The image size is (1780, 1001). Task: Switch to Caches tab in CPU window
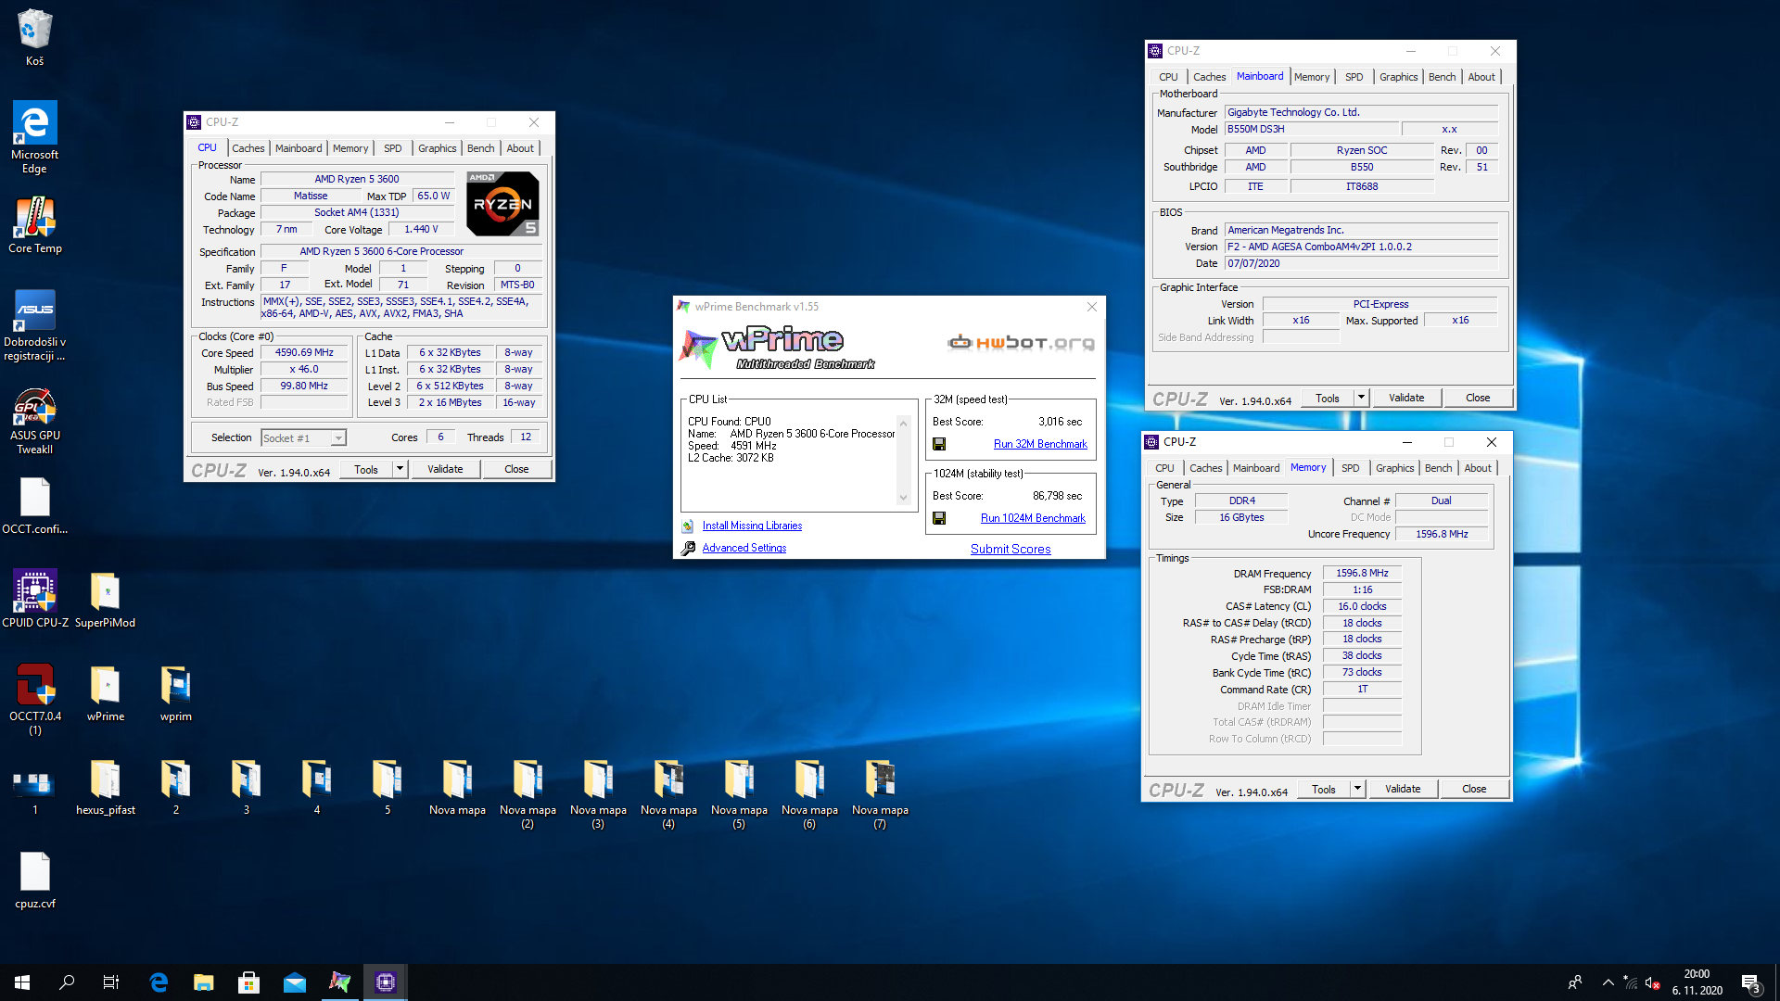click(248, 148)
